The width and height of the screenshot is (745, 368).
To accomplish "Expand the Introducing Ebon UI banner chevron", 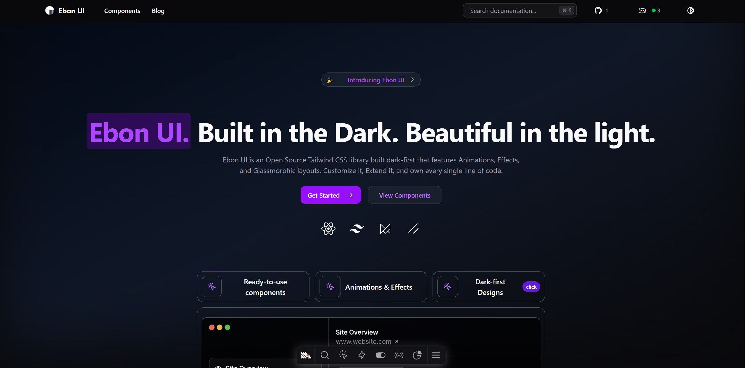I will (x=412, y=80).
